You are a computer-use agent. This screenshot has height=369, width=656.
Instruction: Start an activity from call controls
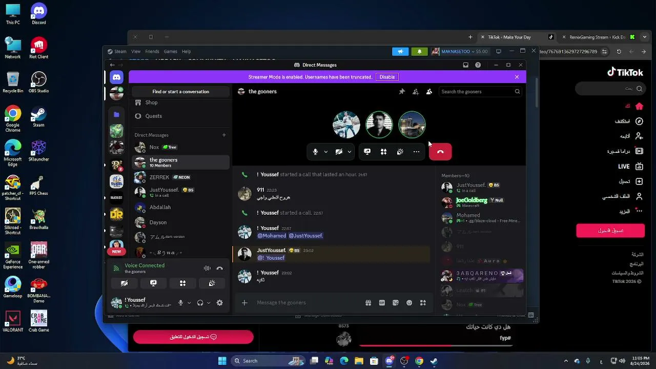coord(383,152)
